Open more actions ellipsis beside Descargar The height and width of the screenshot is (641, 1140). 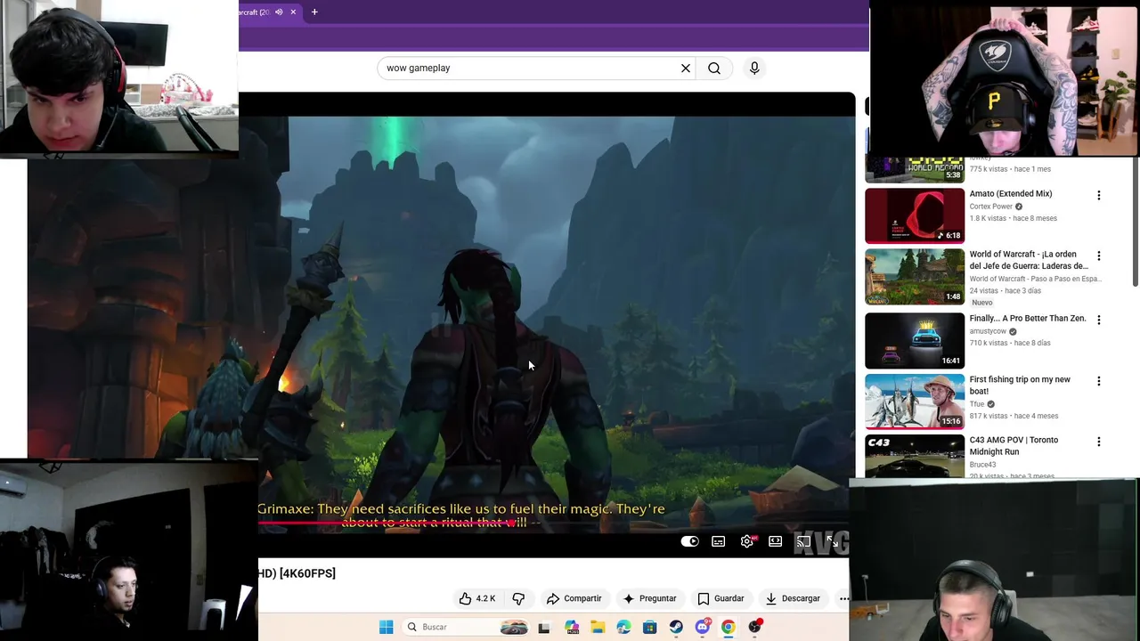[843, 598]
